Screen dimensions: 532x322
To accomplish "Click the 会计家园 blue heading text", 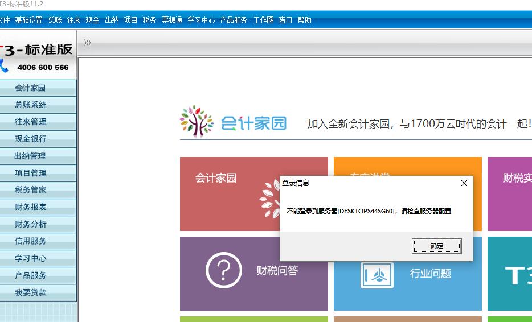I will click(x=254, y=123).
